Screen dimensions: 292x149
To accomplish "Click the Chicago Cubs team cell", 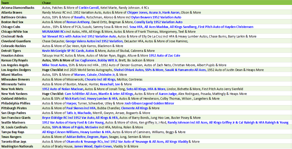I will click(21, 27).
